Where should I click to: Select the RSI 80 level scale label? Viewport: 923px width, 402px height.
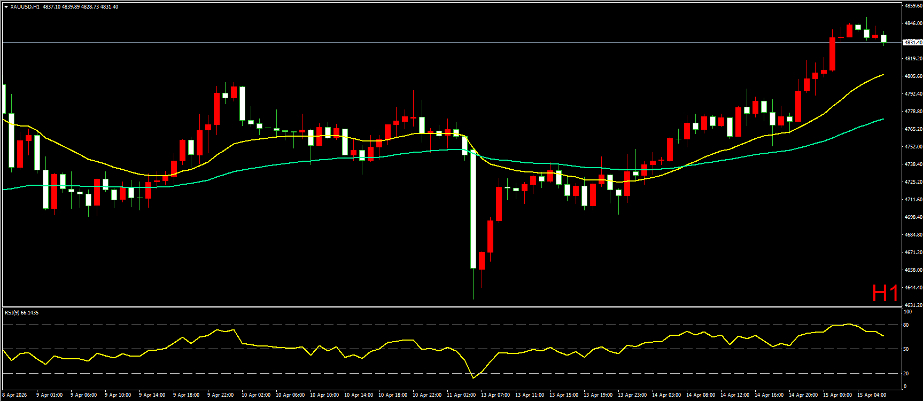[x=906, y=325]
